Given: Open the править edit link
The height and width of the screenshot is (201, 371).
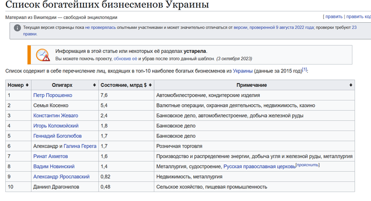Looking at the screenshot, I should 334,16.
